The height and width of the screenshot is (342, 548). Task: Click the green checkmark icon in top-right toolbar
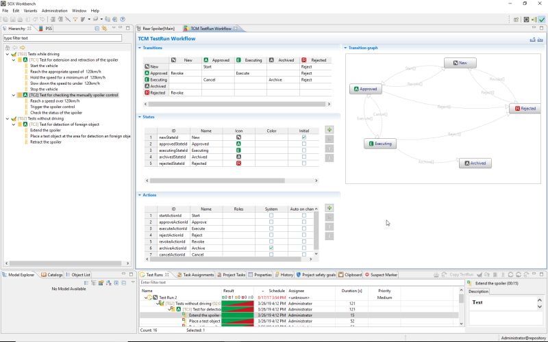click(542, 20)
